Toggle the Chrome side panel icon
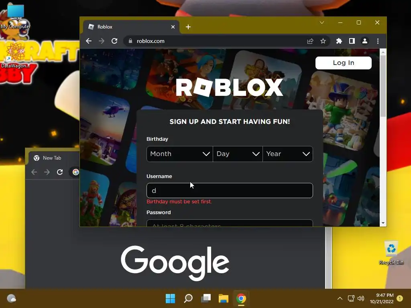The width and height of the screenshot is (411, 308). [x=352, y=41]
